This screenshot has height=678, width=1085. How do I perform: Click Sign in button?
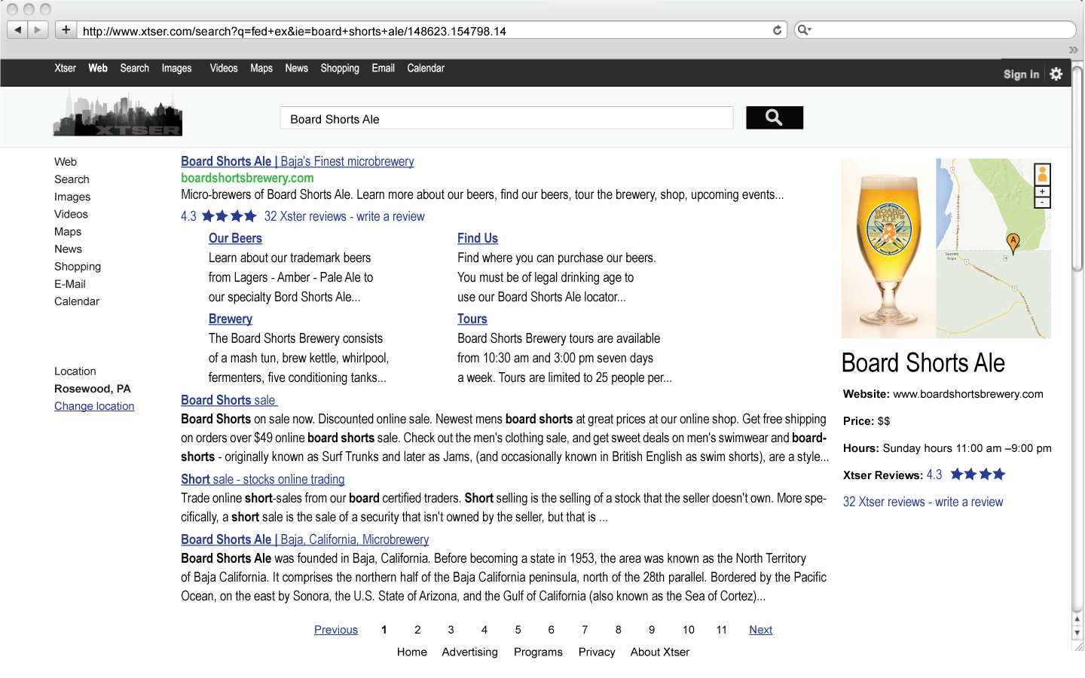pyautogui.click(x=1021, y=74)
